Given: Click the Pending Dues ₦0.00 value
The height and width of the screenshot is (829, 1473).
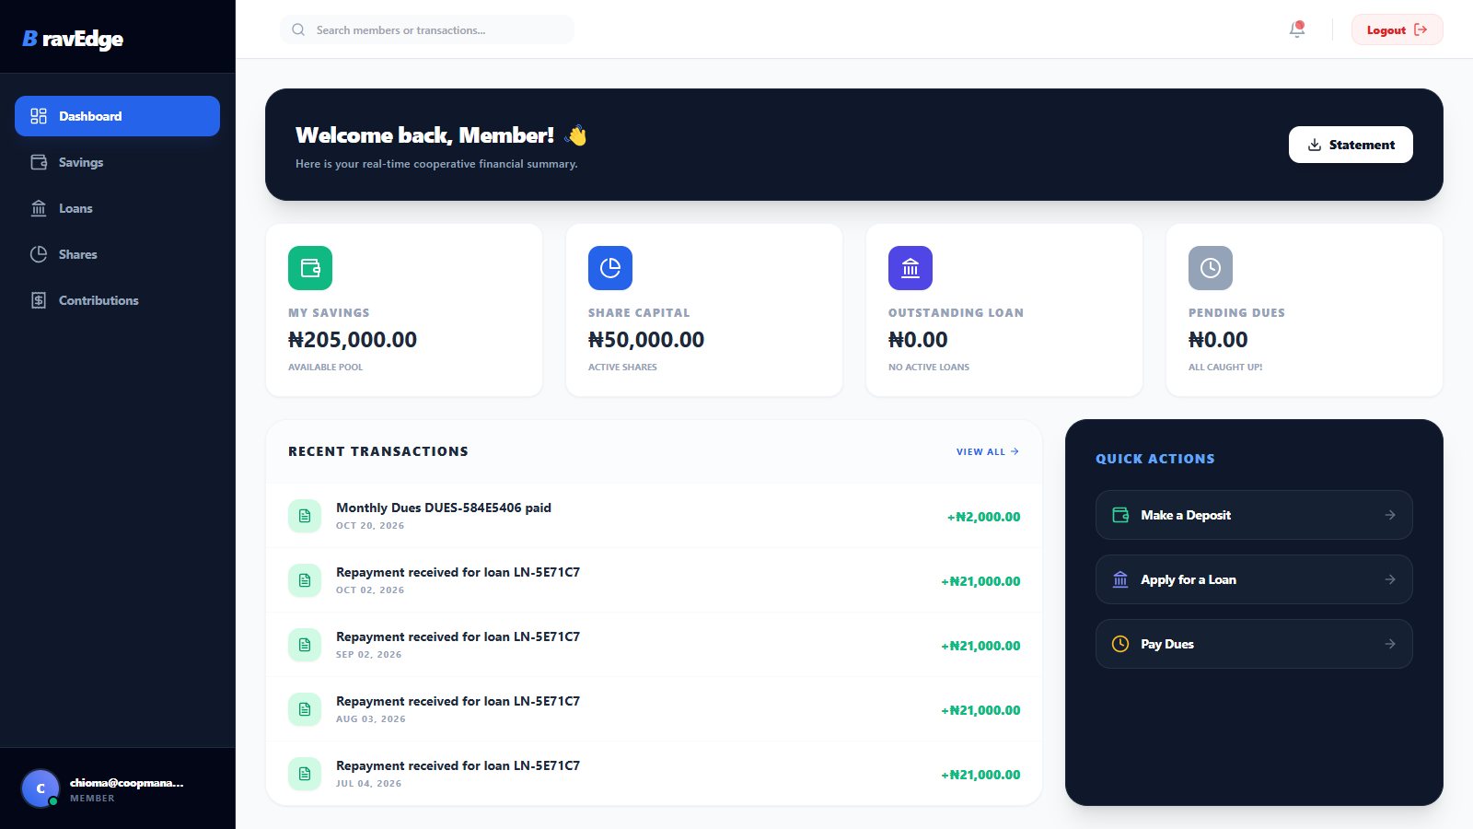Looking at the screenshot, I should click(x=1218, y=340).
